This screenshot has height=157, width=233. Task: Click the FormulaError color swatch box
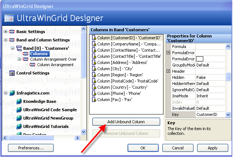200,59
